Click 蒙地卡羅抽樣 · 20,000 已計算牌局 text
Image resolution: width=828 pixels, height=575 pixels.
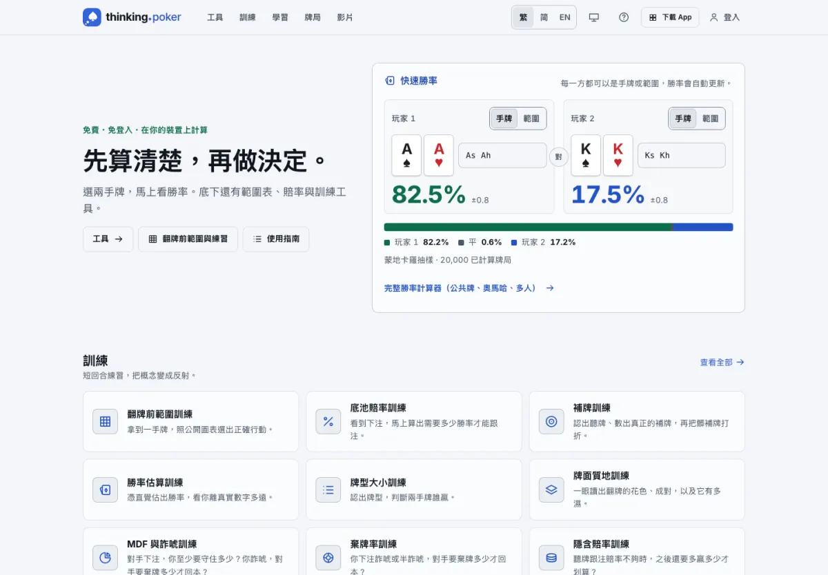pos(448,260)
